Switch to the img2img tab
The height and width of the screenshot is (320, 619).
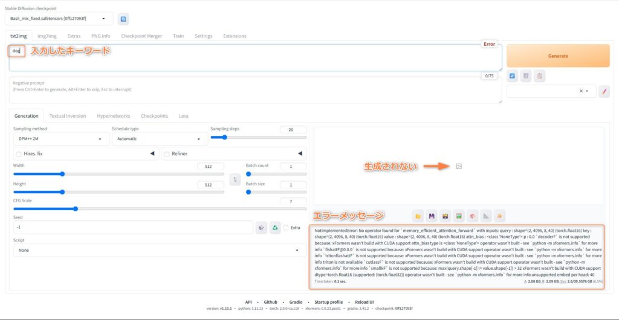(x=47, y=36)
